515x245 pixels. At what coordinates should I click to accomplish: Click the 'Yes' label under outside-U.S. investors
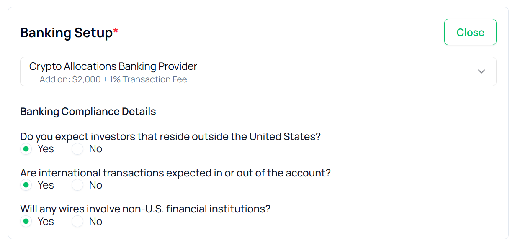(46, 149)
